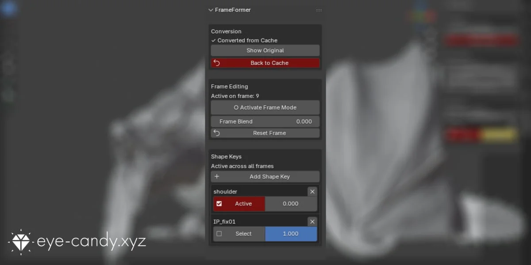The image size is (531, 265).
Task: Enable the Select checkbox on IP_fix01
Action: pos(219,234)
